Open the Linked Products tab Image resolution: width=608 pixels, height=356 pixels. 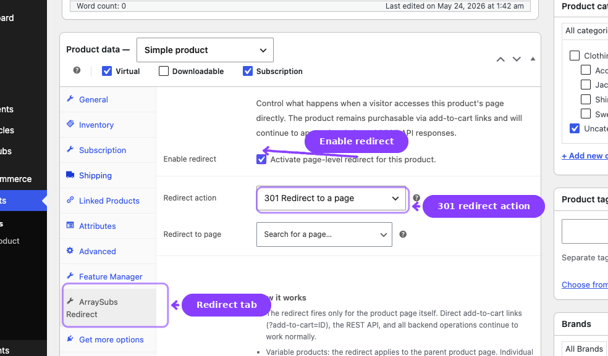[108, 201]
